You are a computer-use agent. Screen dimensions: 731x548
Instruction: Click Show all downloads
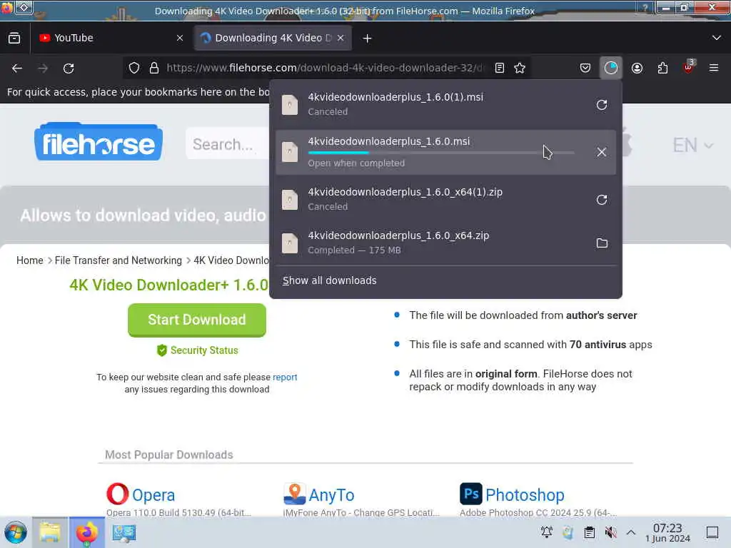tap(330, 280)
